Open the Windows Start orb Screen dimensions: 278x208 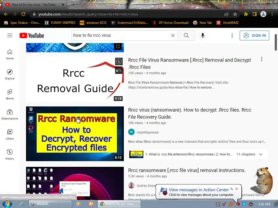[x=7, y=204]
